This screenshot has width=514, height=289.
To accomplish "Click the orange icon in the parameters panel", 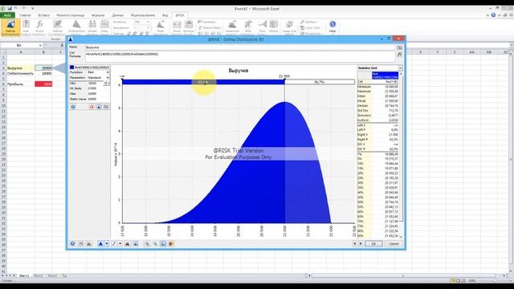I will [x=92, y=107].
